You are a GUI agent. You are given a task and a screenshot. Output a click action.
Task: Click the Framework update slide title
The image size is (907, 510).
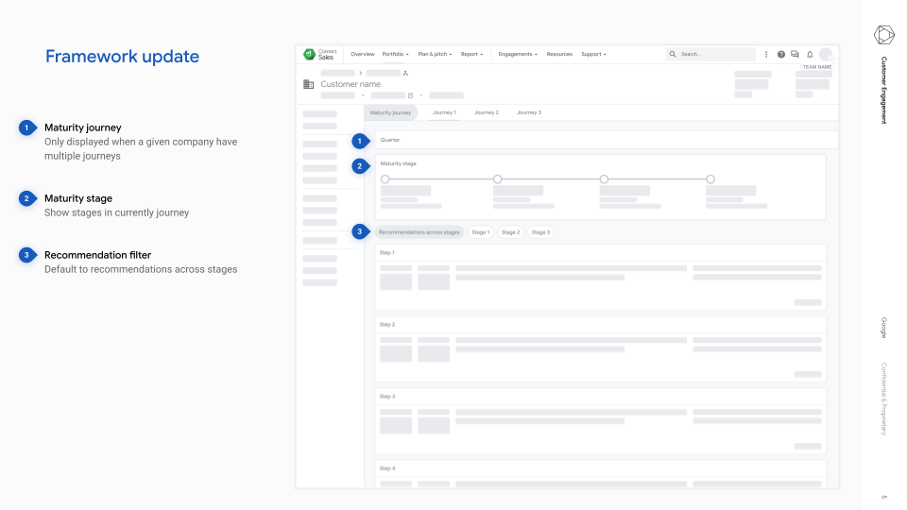tap(122, 57)
